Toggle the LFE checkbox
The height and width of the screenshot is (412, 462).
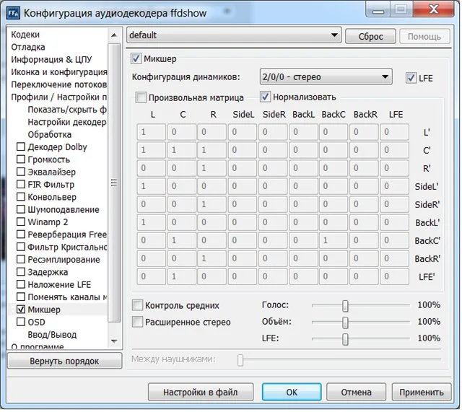tap(411, 78)
